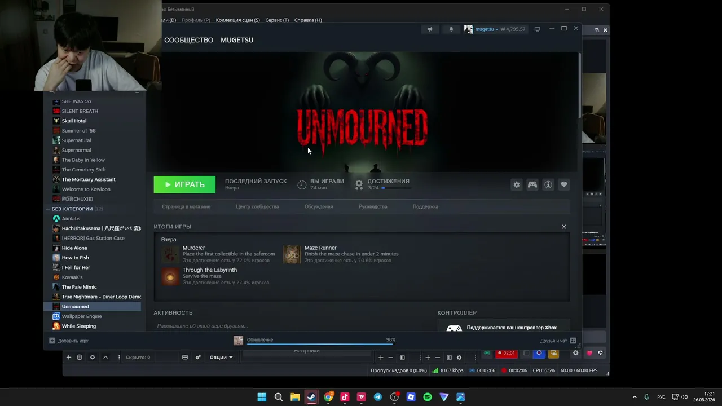Click Through the Labyrinth achievement icon
This screenshot has width=722, height=406.
tap(170, 276)
